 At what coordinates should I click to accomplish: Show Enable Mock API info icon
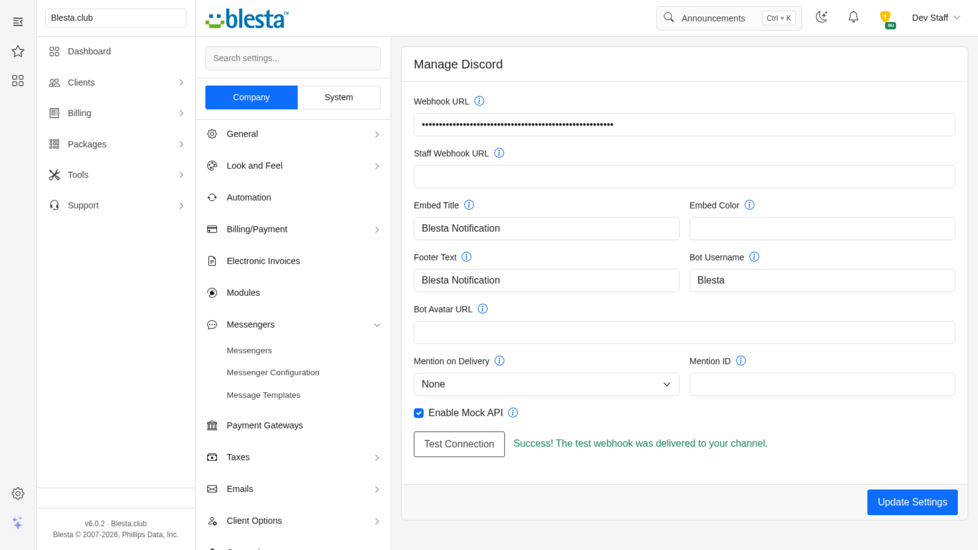(x=513, y=413)
